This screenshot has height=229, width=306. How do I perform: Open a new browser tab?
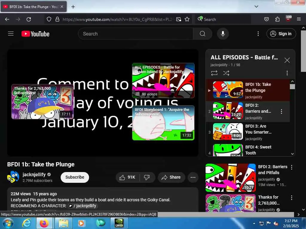click(x=73, y=7)
